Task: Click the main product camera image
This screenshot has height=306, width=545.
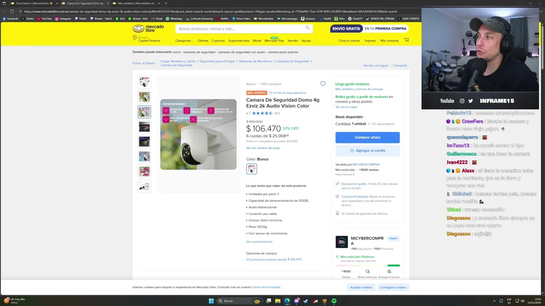Action: click(198, 134)
